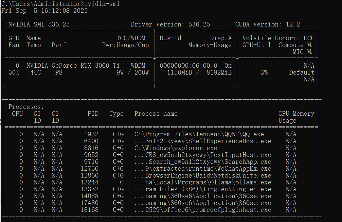Click PID 12756
This screenshot has height=222, width=342.
[x=89, y=169]
